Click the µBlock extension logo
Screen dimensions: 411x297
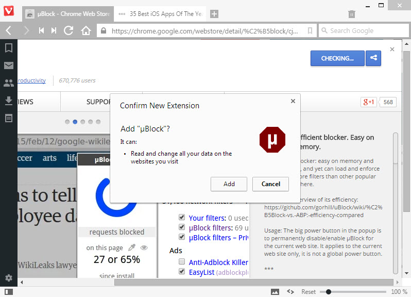pyautogui.click(x=272, y=140)
